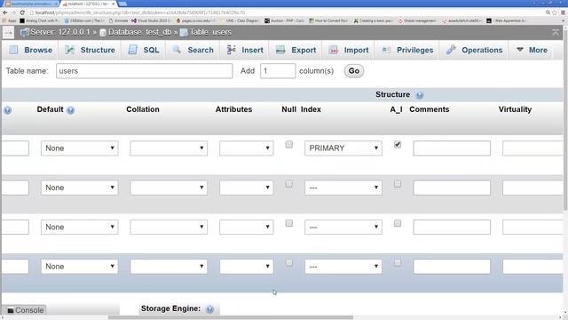Image resolution: width=568 pixels, height=320 pixels.
Task: Toggle A_I checkbox in second row
Action: point(398,184)
